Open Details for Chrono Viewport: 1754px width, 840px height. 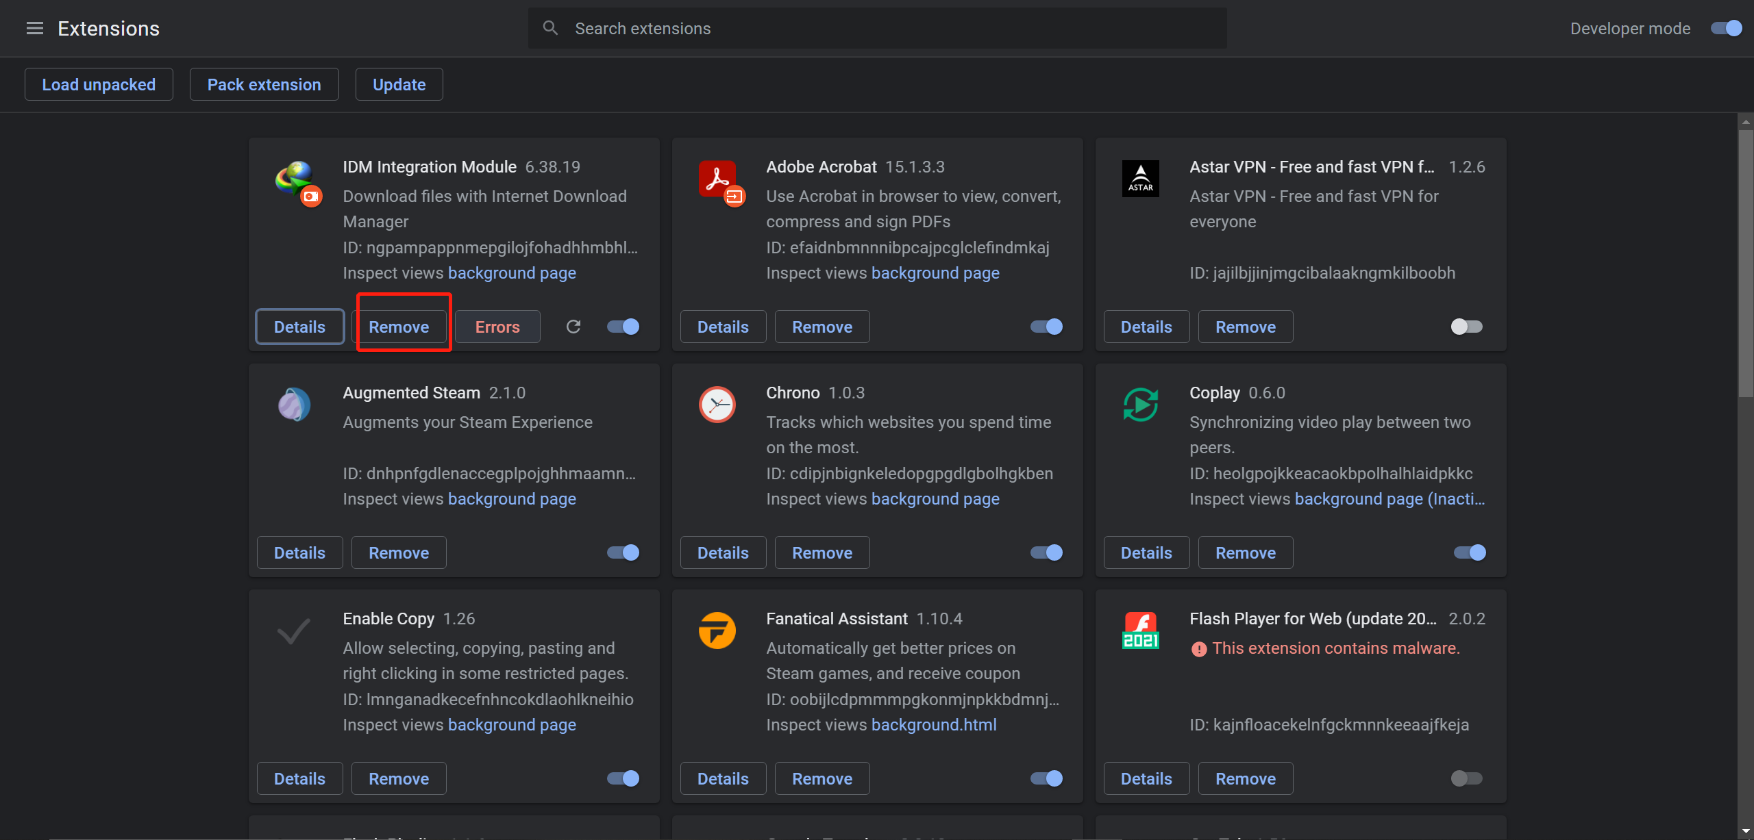coord(723,552)
